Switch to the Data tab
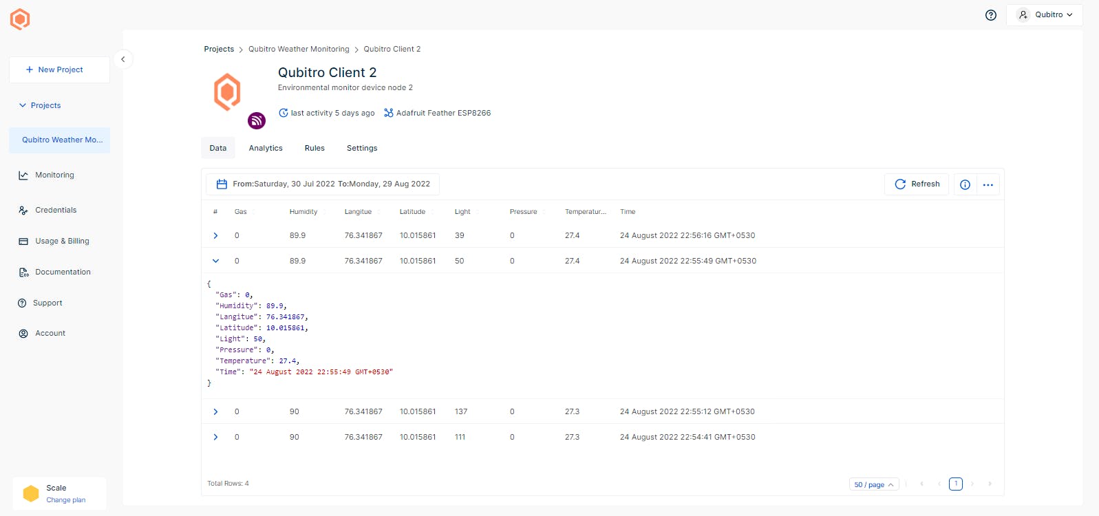1099x516 pixels. pos(218,148)
